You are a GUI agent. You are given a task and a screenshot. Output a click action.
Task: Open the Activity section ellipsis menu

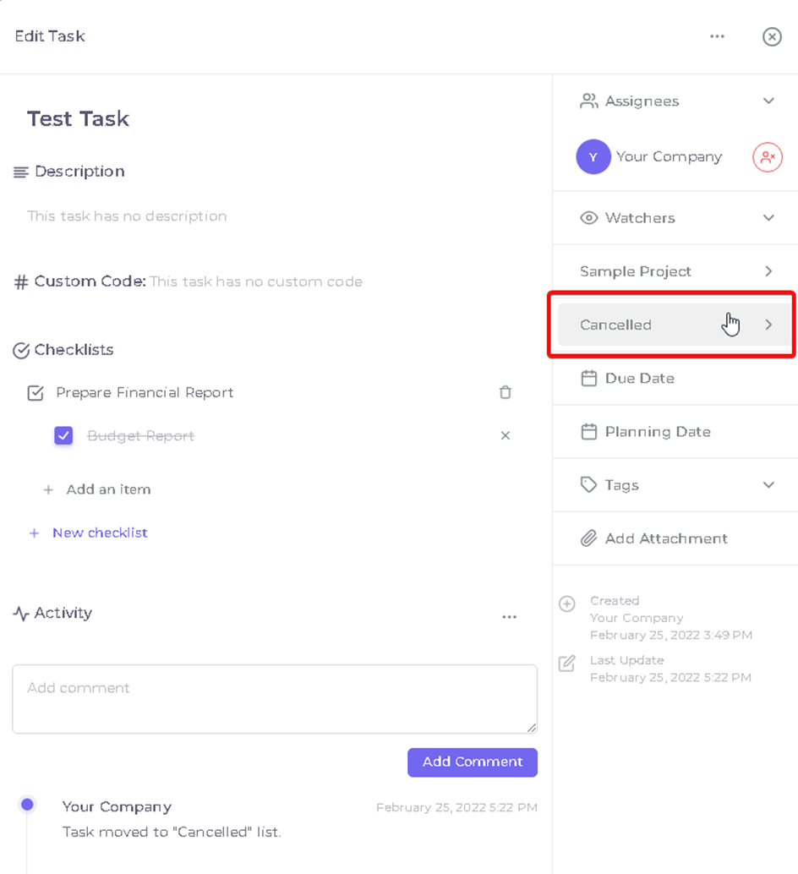click(510, 617)
